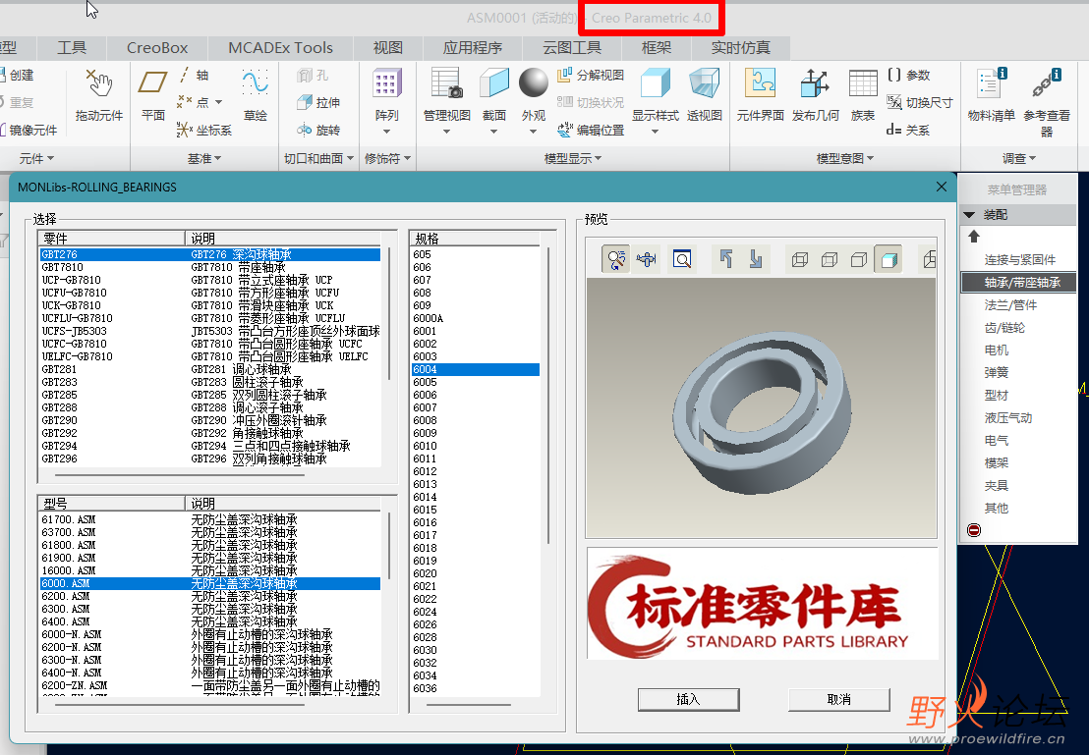Switch to the 视图 ribbon tab
This screenshot has height=755, width=1089.
point(387,47)
